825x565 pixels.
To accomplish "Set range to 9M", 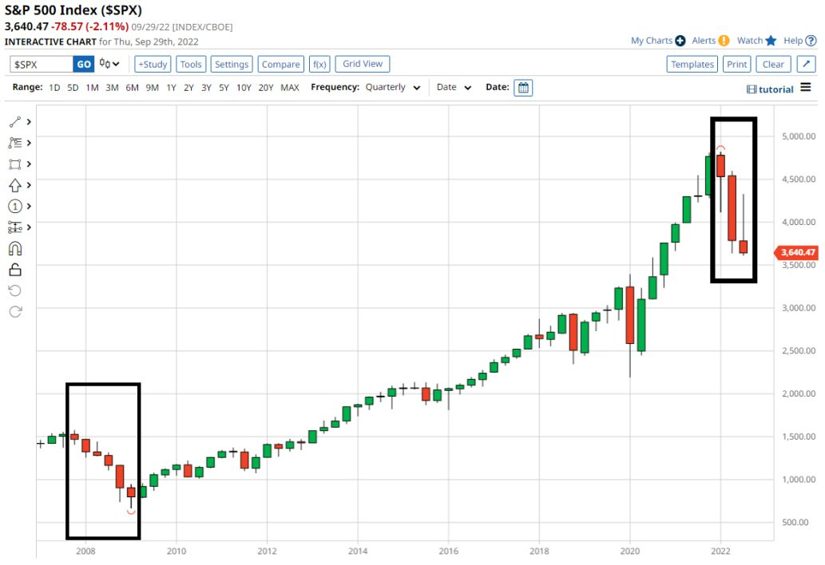I will click(x=152, y=88).
